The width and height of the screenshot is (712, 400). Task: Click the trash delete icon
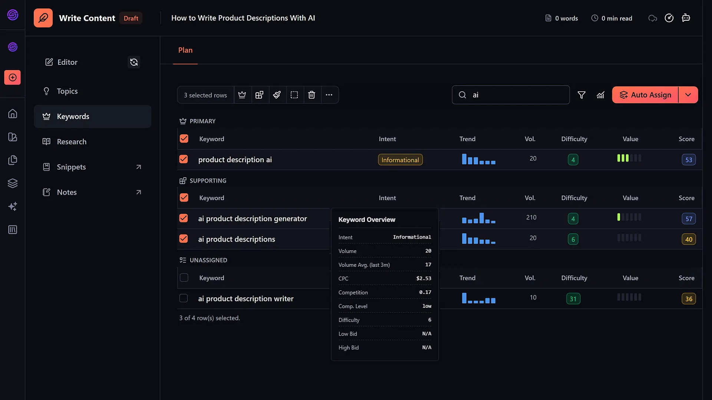[x=312, y=95]
